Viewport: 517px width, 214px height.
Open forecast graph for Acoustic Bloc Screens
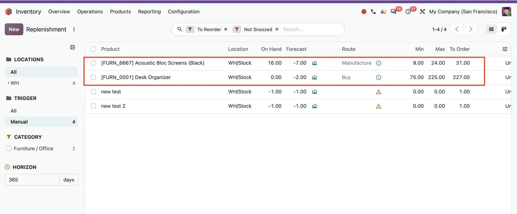click(x=314, y=63)
